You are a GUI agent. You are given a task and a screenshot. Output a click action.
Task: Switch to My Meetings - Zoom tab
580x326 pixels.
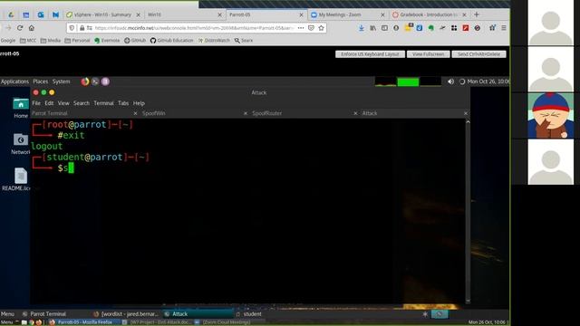pos(340,14)
